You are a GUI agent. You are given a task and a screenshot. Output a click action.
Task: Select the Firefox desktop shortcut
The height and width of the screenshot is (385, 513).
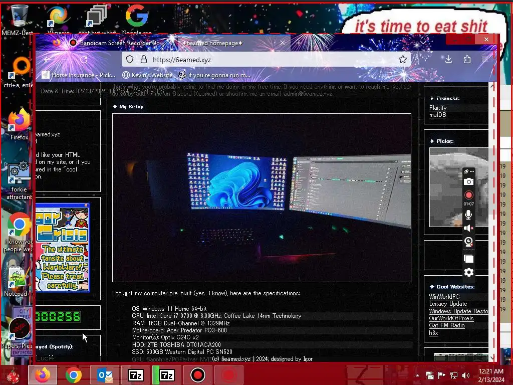tap(19, 124)
